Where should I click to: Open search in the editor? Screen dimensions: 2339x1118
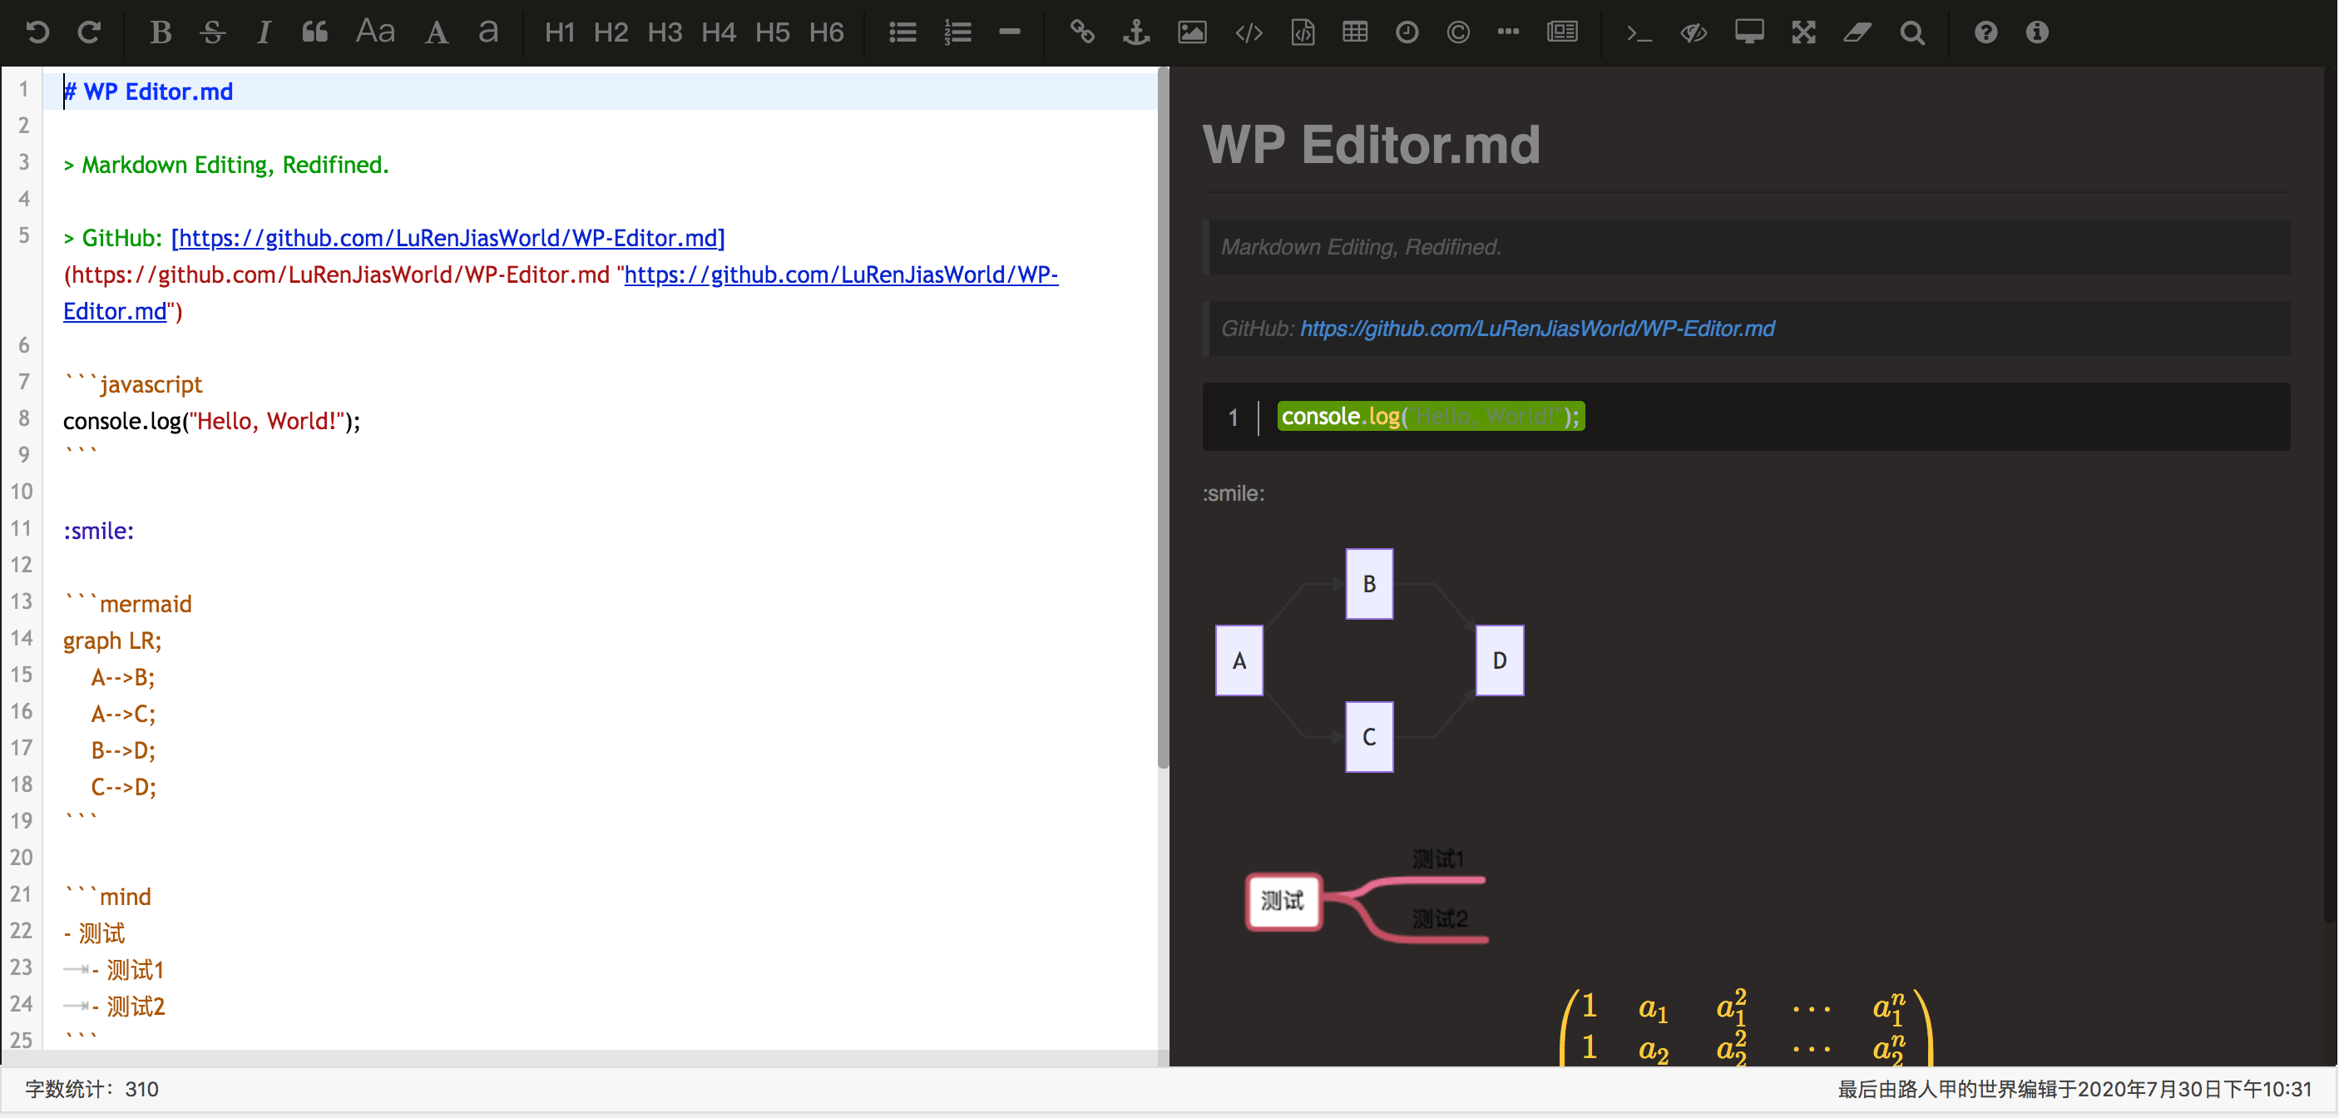pyautogui.click(x=1912, y=32)
